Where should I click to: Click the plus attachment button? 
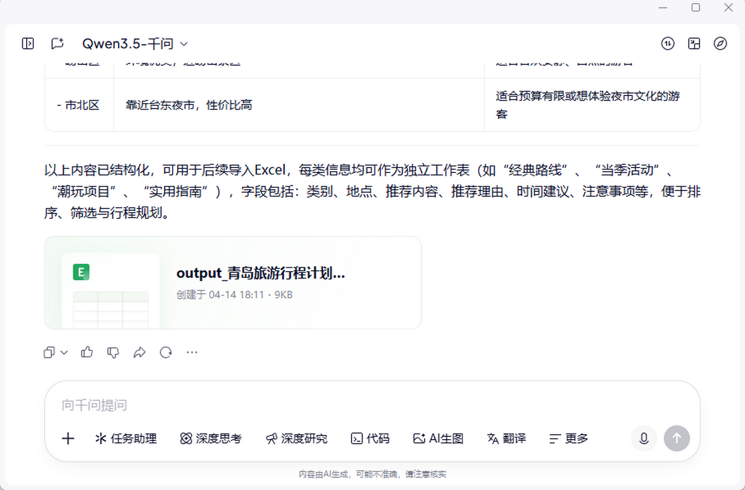point(68,439)
